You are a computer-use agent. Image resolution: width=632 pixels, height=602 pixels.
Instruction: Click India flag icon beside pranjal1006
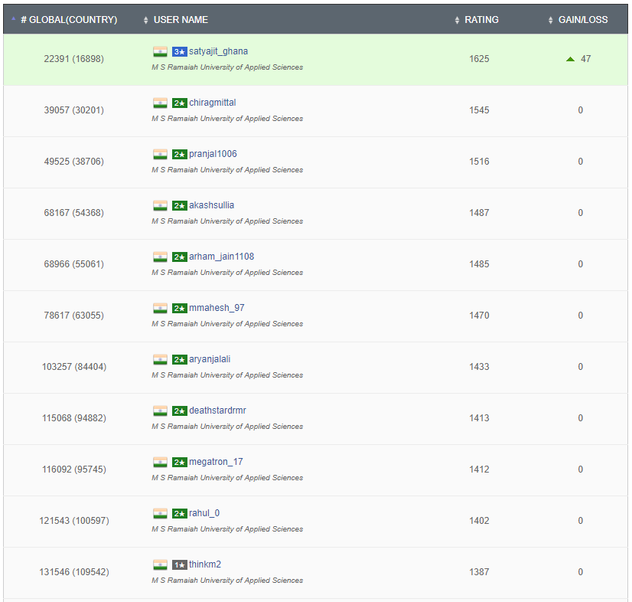point(160,154)
